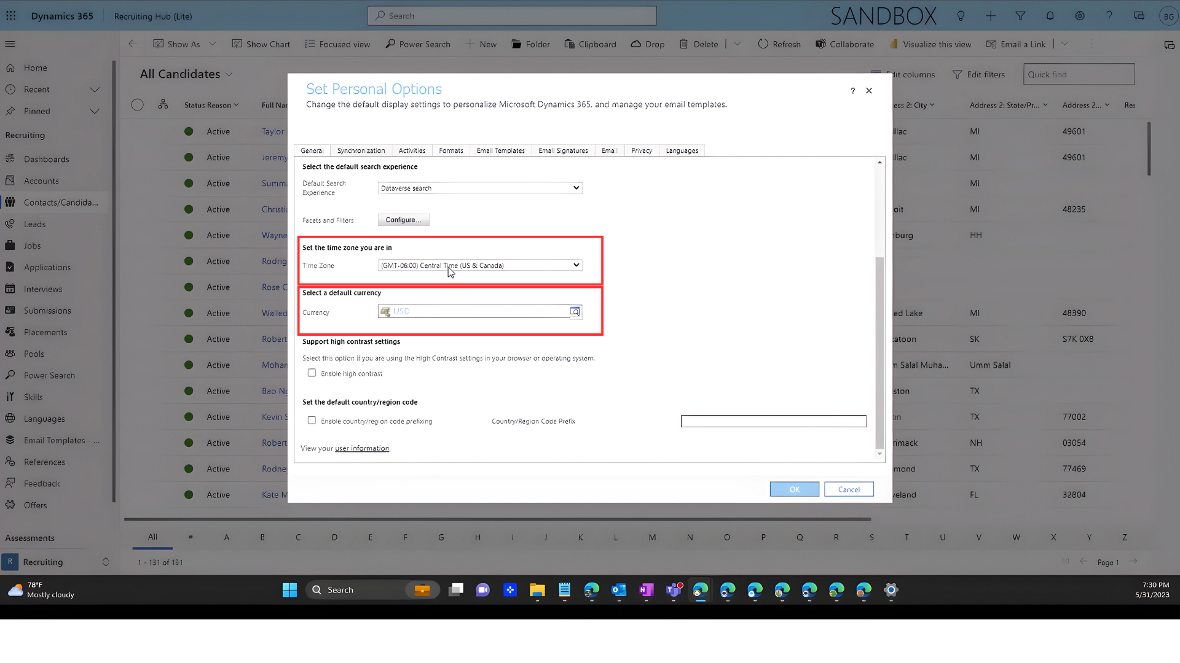Open the chat panel icon in header

click(1139, 16)
